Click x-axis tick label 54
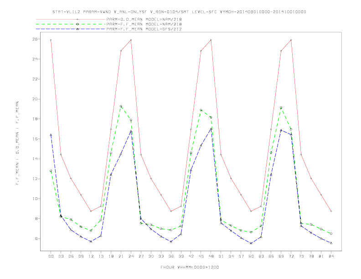The image size is (361, 279). (231, 256)
